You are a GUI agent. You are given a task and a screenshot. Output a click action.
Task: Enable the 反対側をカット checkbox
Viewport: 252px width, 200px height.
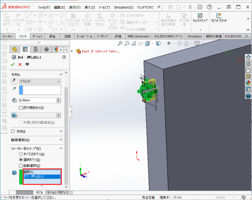(21, 108)
